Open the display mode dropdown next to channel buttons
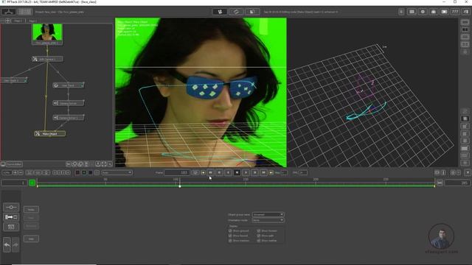This screenshot has width=472, height=265. tap(117, 172)
